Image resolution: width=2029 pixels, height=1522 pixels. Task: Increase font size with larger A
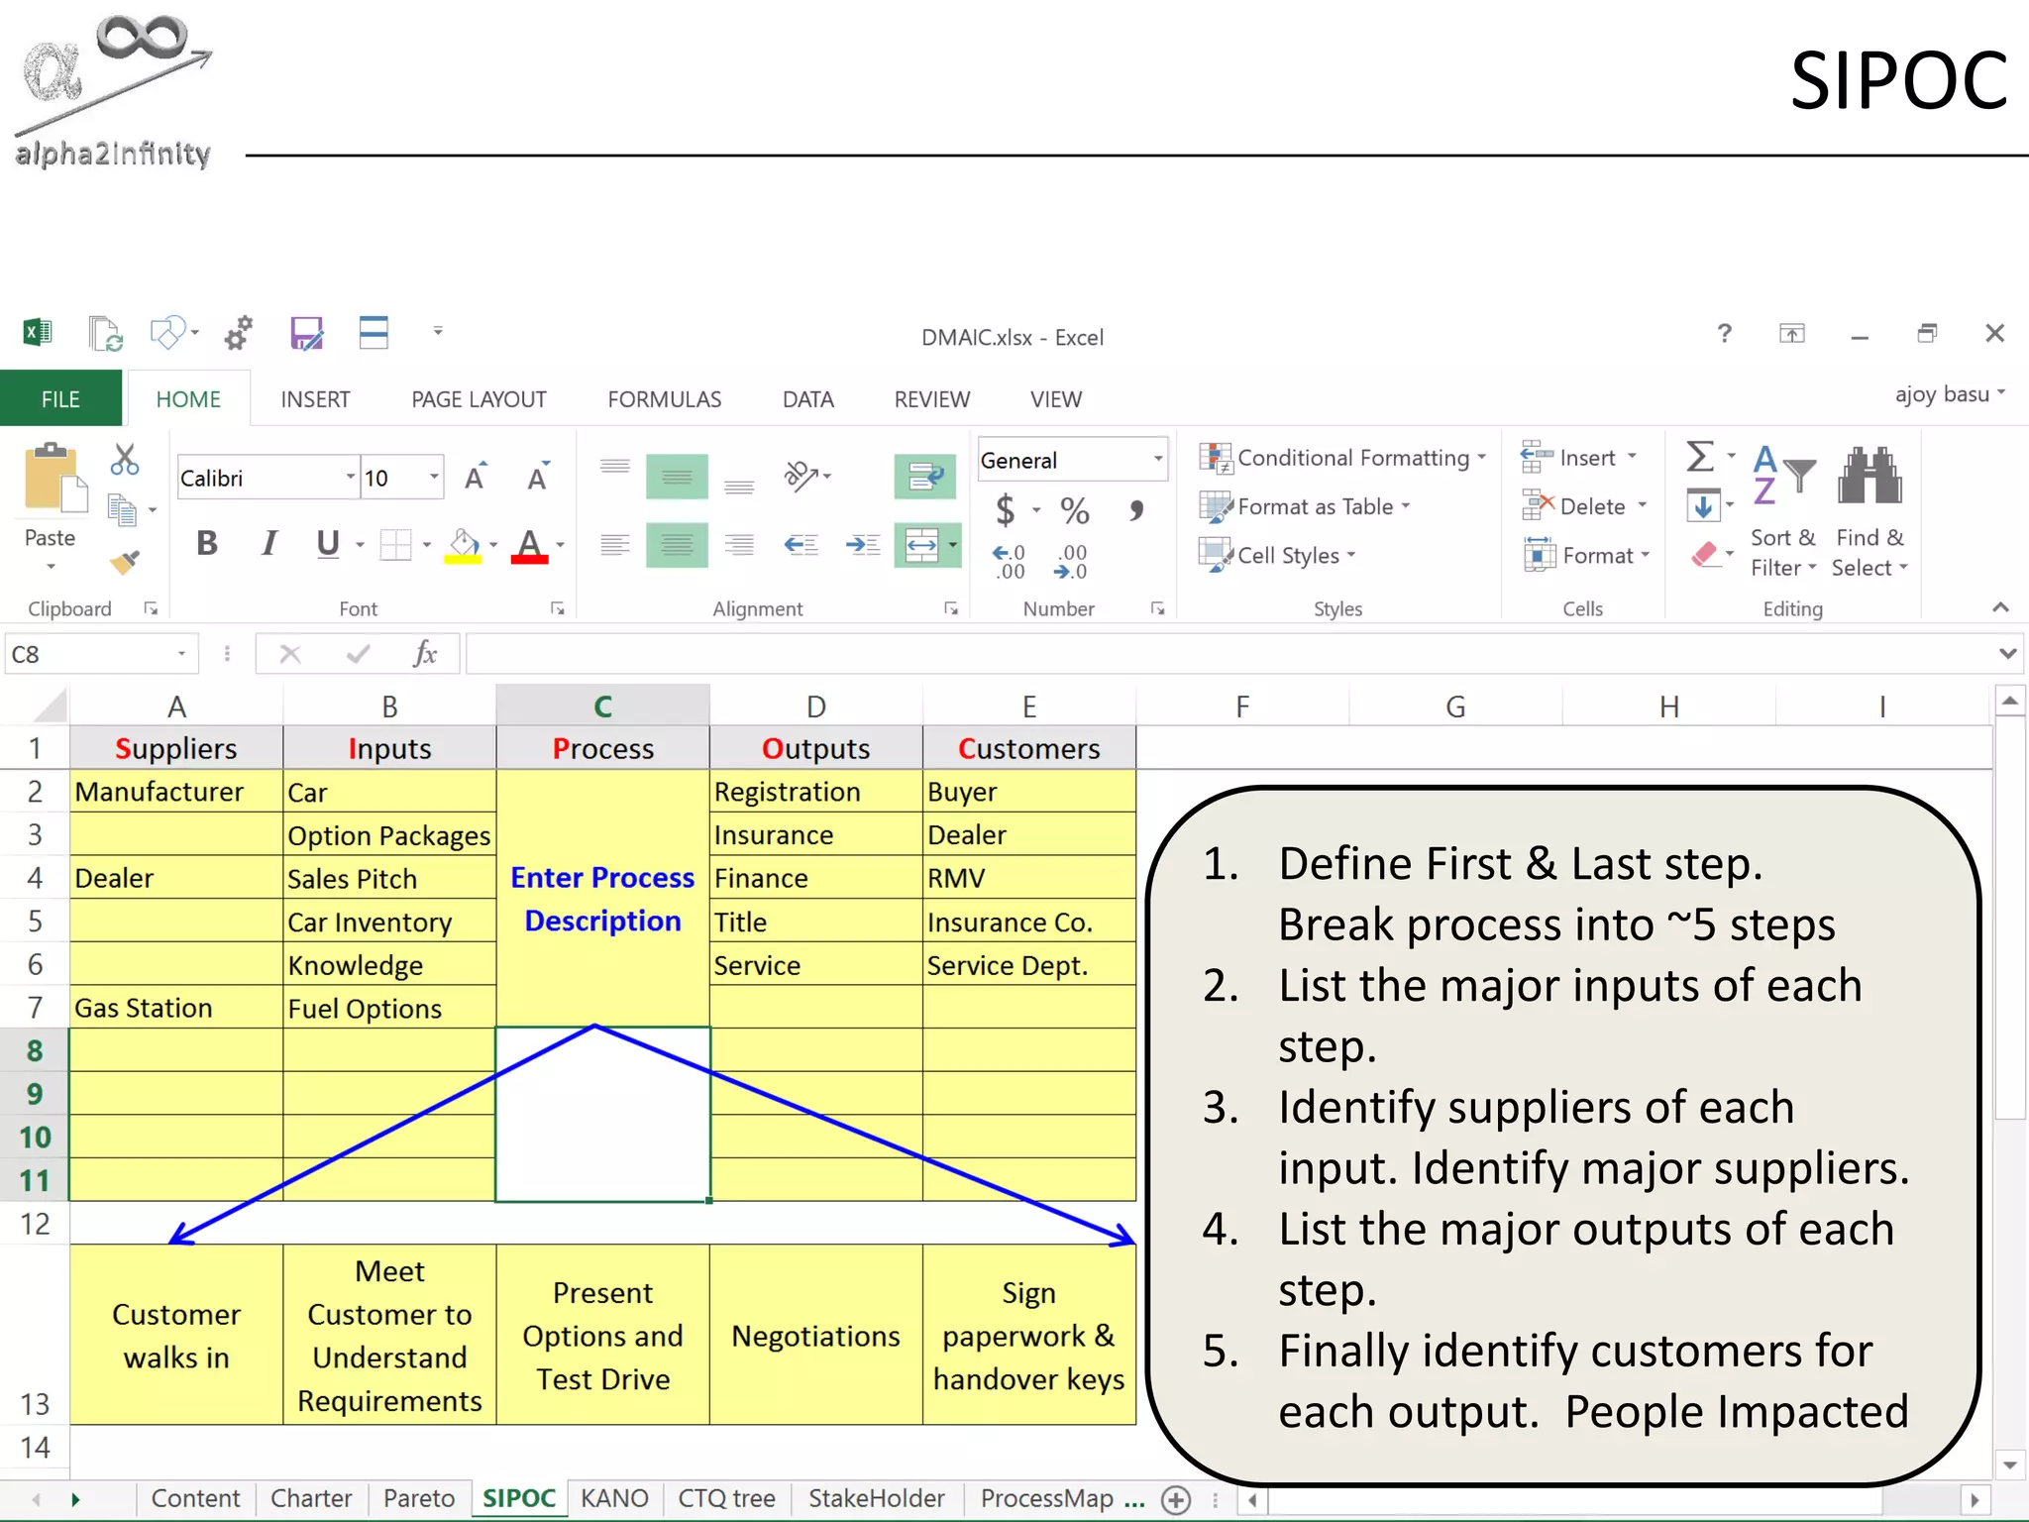[477, 478]
